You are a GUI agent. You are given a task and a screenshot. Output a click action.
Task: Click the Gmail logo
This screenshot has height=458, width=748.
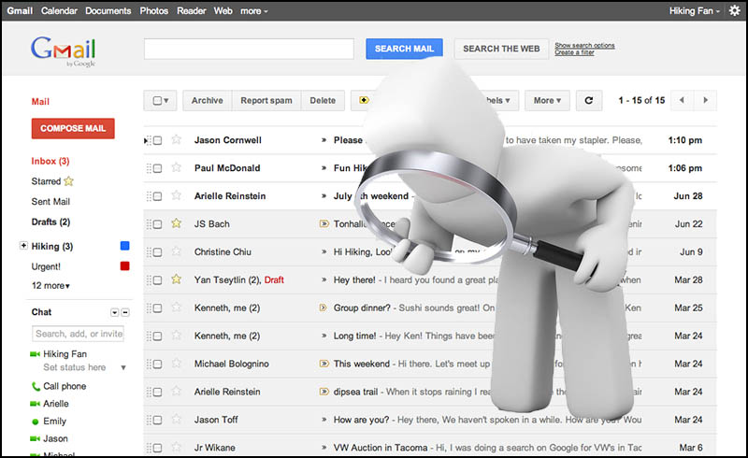[64, 50]
